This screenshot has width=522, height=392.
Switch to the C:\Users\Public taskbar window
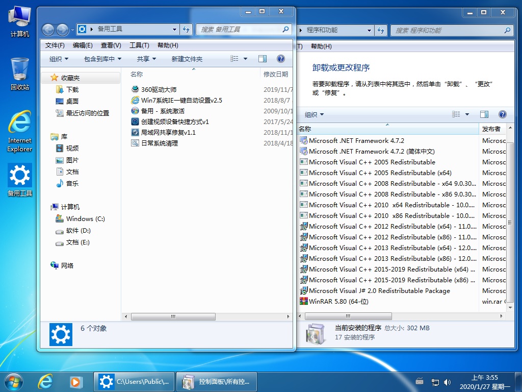(x=134, y=382)
